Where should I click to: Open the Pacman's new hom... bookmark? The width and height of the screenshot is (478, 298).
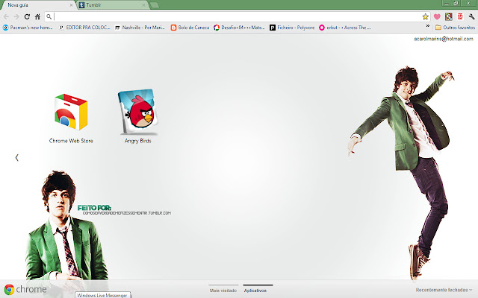pos(28,28)
